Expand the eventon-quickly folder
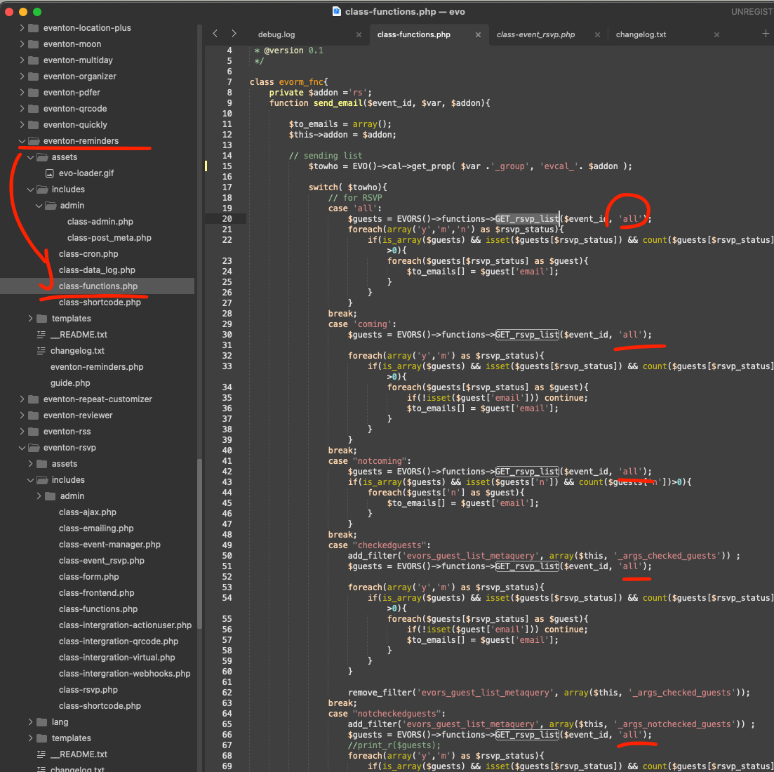 tap(22, 124)
